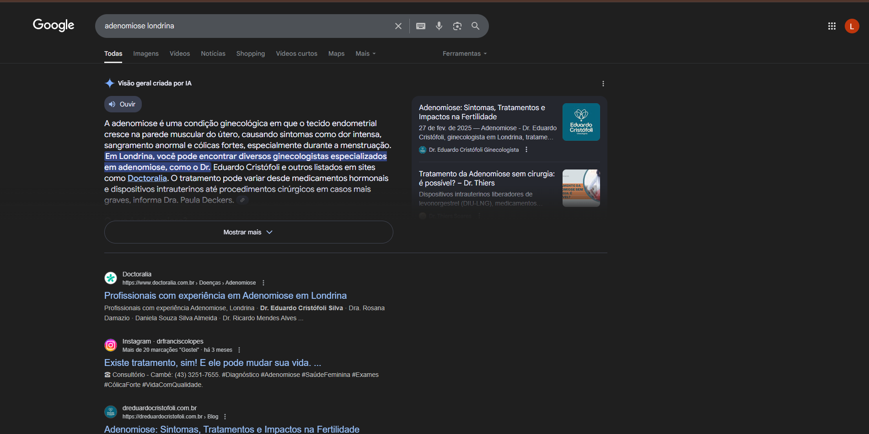
Task: Switch to the Imagens tab
Action: tap(146, 53)
